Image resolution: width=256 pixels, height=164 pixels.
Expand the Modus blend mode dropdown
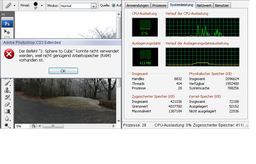pyautogui.click(x=93, y=6)
